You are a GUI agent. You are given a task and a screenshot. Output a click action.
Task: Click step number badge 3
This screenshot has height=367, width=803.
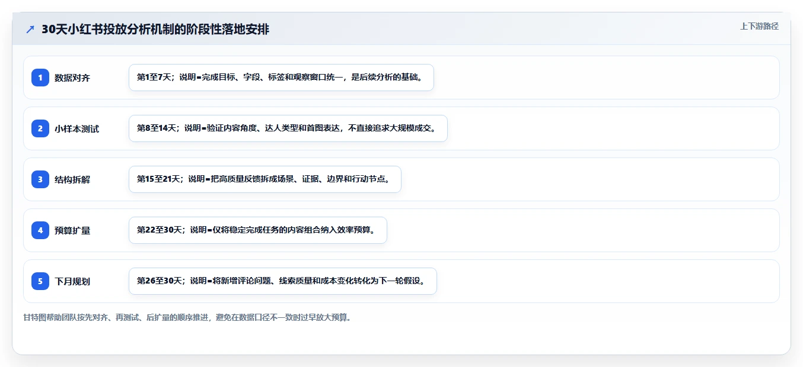click(40, 179)
